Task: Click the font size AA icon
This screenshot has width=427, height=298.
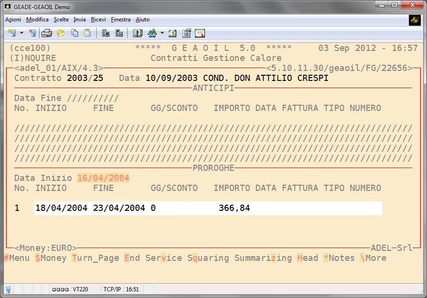Action: (152, 33)
